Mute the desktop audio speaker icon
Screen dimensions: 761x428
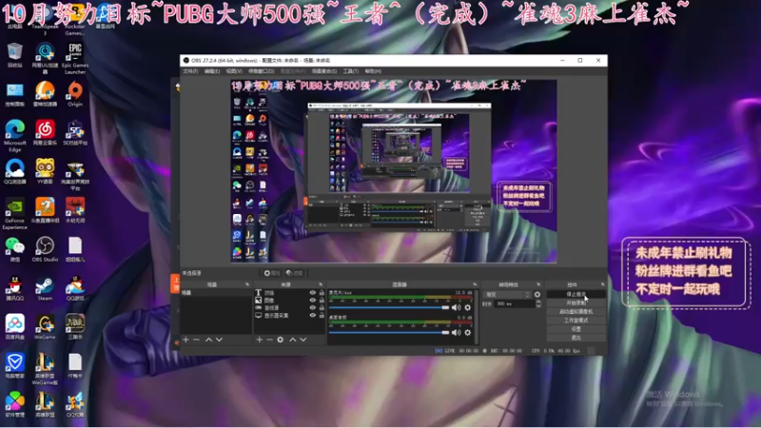click(456, 332)
